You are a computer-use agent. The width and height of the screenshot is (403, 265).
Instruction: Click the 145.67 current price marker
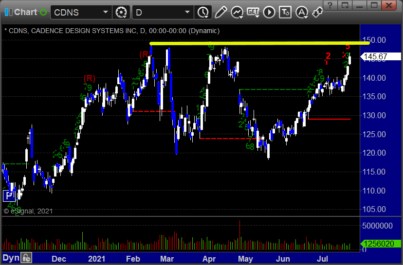pos(381,56)
